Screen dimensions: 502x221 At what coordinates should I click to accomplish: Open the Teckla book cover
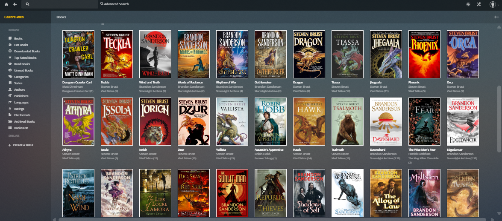coord(117,54)
